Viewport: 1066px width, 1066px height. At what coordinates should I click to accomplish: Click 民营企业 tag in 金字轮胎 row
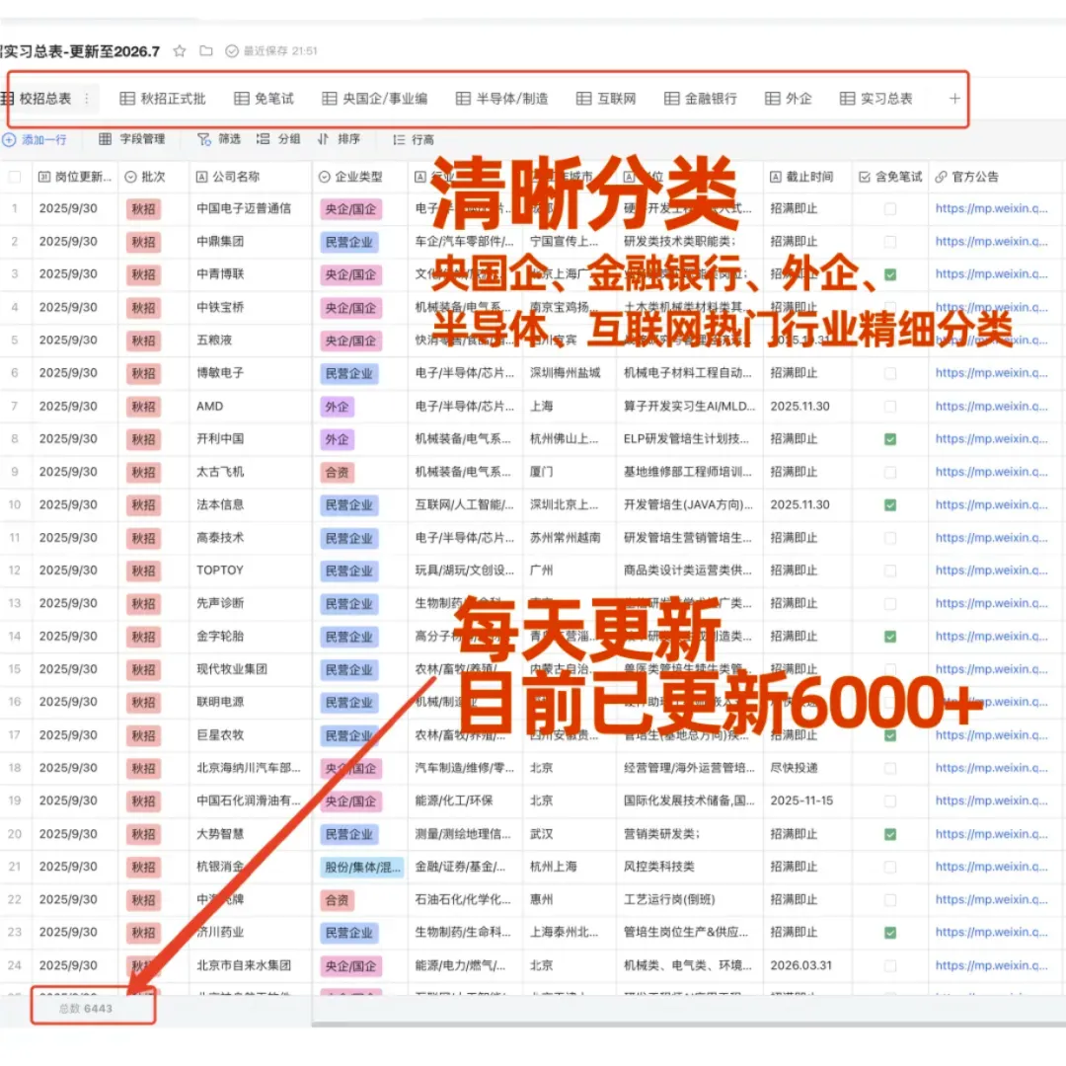(x=349, y=637)
